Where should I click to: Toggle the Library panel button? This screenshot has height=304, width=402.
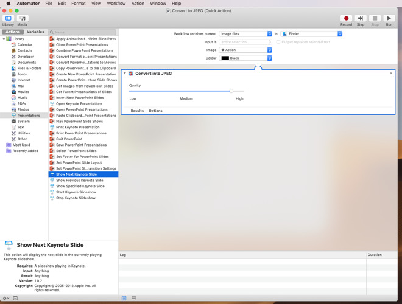click(x=8, y=18)
